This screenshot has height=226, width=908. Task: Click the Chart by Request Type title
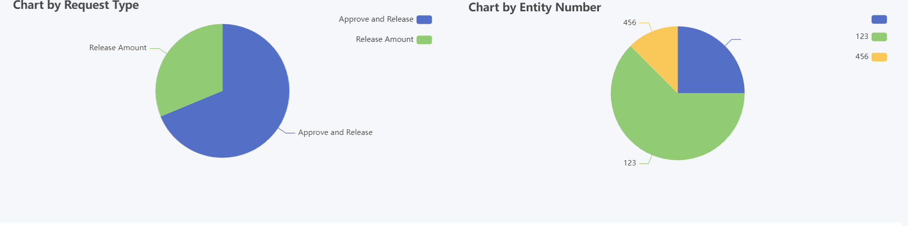[x=76, y=5]
